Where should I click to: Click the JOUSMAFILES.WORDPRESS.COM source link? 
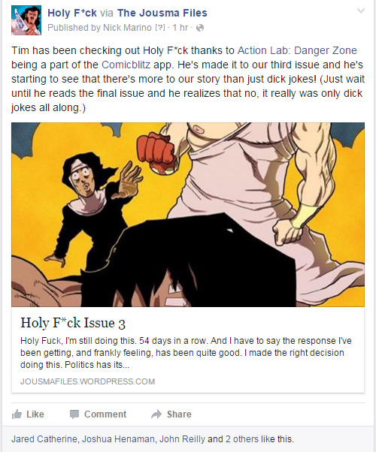(x=88, y=381)
